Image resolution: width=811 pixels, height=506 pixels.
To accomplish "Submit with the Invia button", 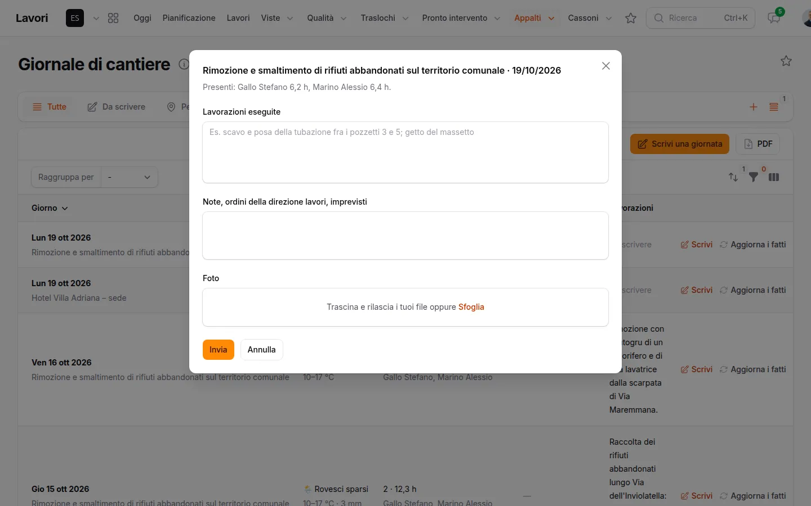I will pos(219,350).
